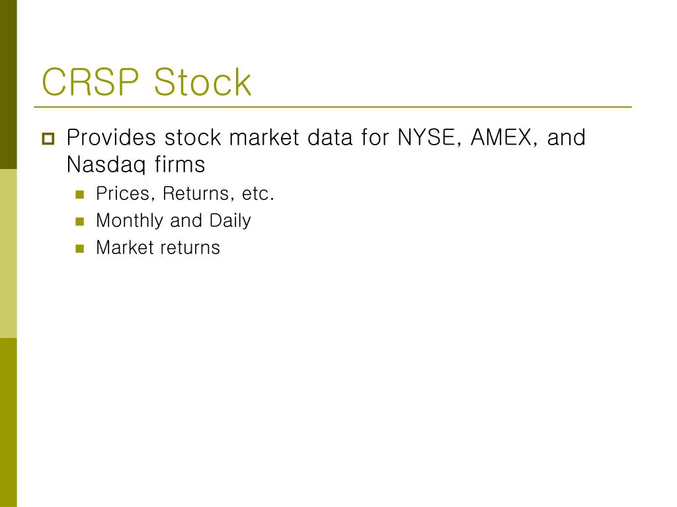Select the hollow square bullet marker
Screen dimensions: 677x507
pyautogui.click(x=48, y=139)
